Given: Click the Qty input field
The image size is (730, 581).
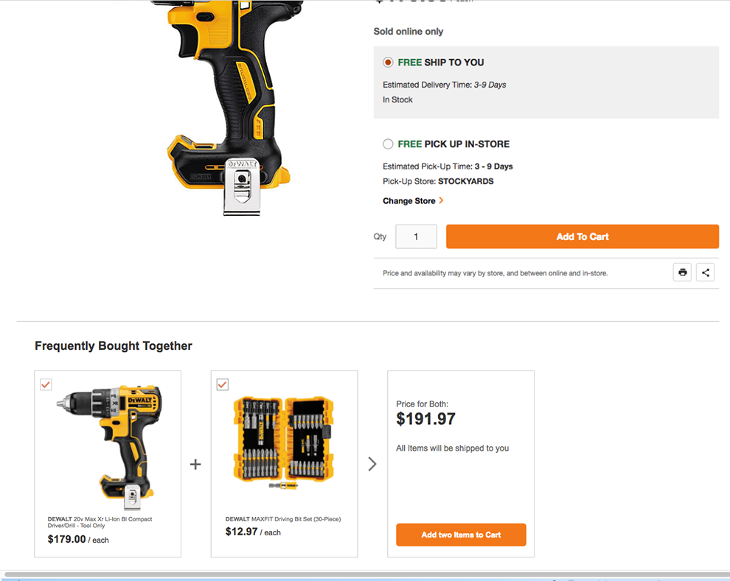Looking at the screenshot, I should (416, 236).
